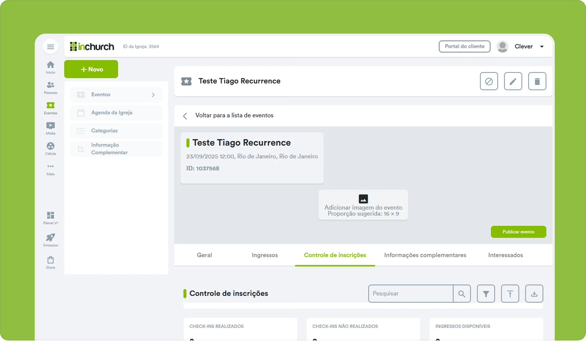Open Informação Complementar menu item
This screenshot has height=341, width=586.
pyautogui.click(x=116, y=149)
